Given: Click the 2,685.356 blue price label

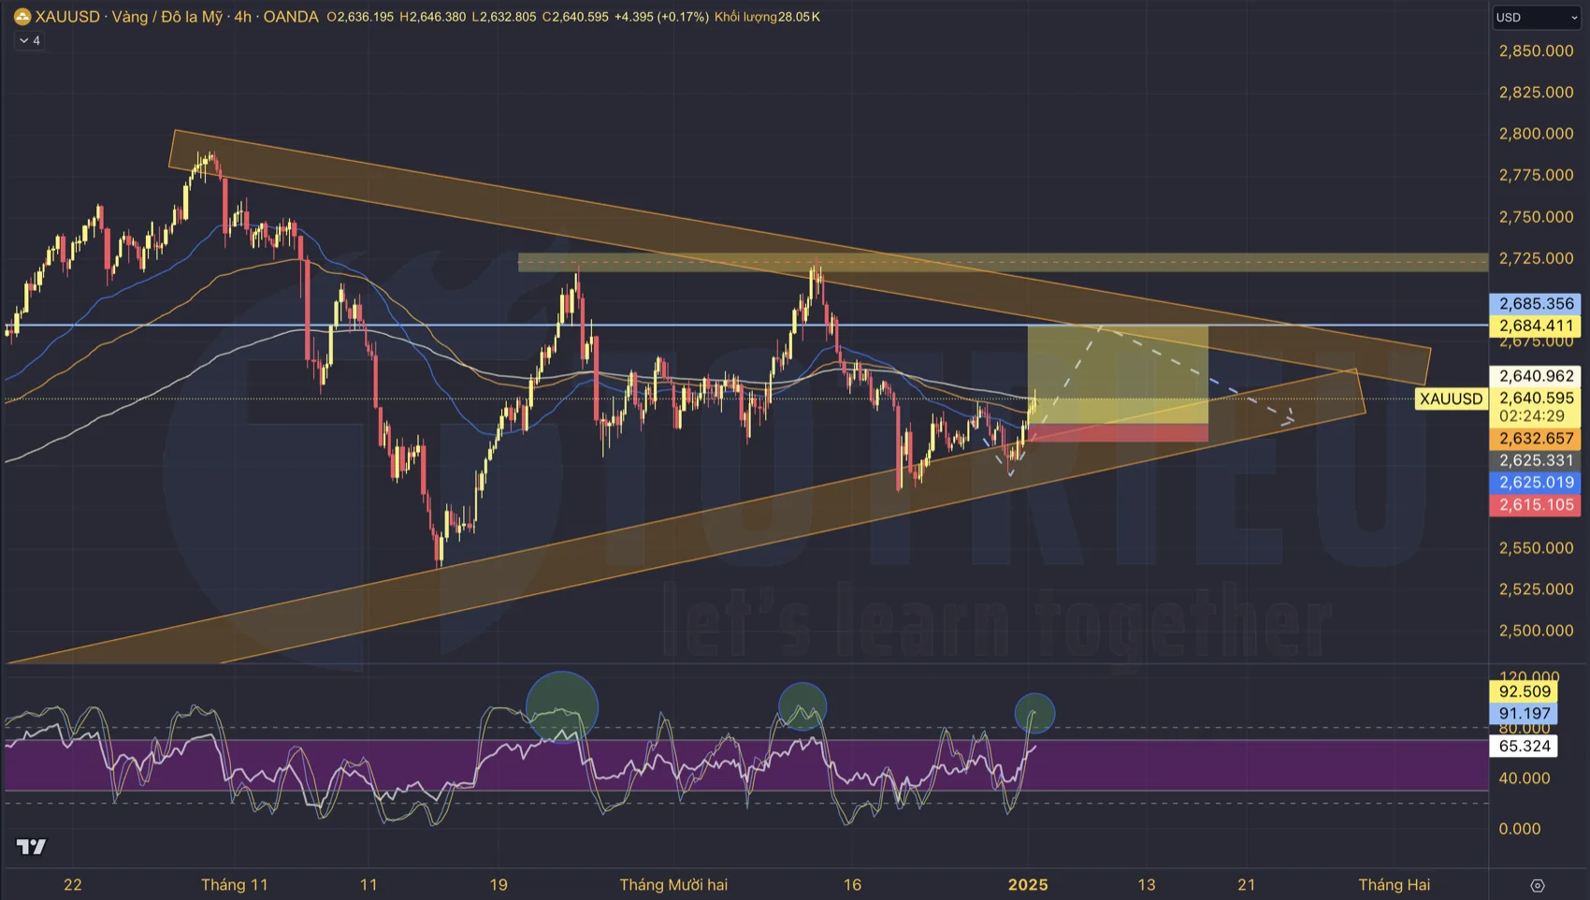Looking at the screenshot, I should pyautogui.click(x=1536, y=304).
